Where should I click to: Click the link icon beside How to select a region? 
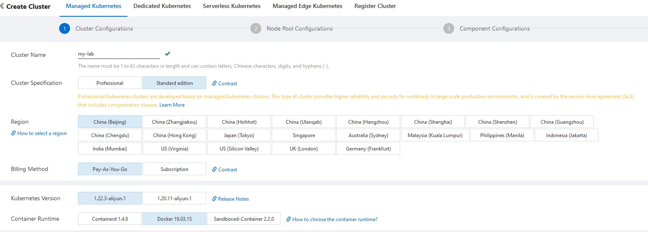[13, 133]
